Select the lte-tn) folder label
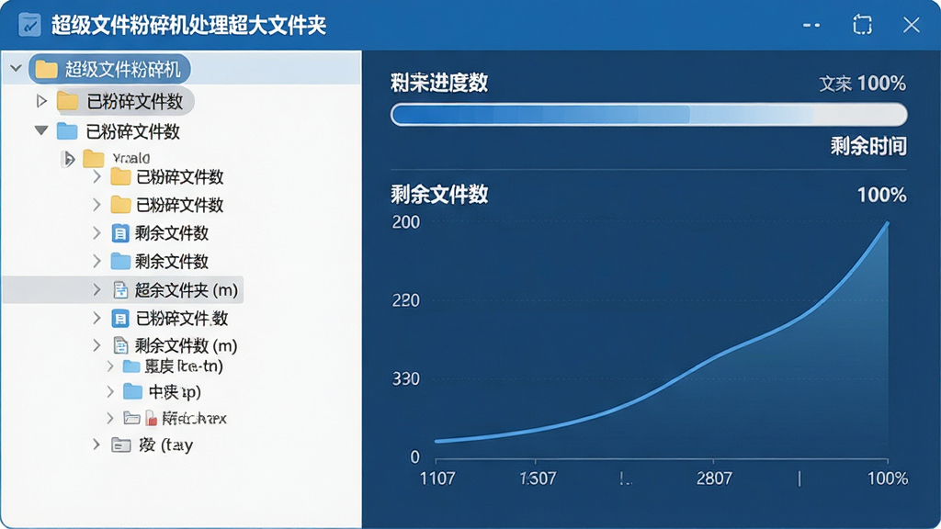The height and width of the screenshot is (529, 941). (x=184, y=366)
